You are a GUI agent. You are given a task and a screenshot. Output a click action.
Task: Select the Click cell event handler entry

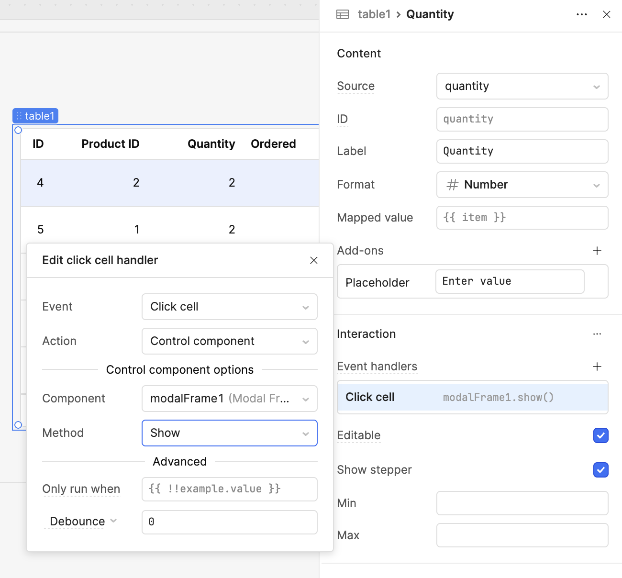coord(472,397)
